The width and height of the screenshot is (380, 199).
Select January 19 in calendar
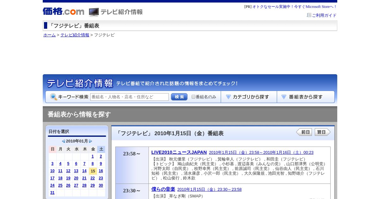pos(68,178)
